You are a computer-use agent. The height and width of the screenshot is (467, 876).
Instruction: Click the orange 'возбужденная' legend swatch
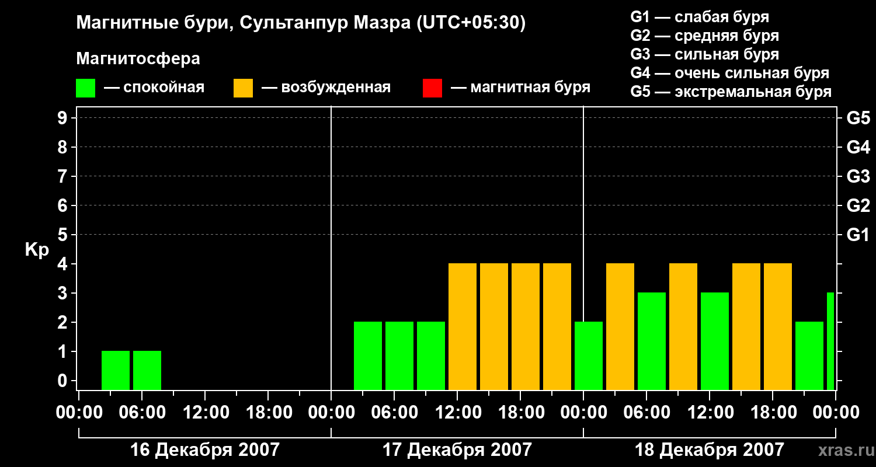tap(243, 88)
